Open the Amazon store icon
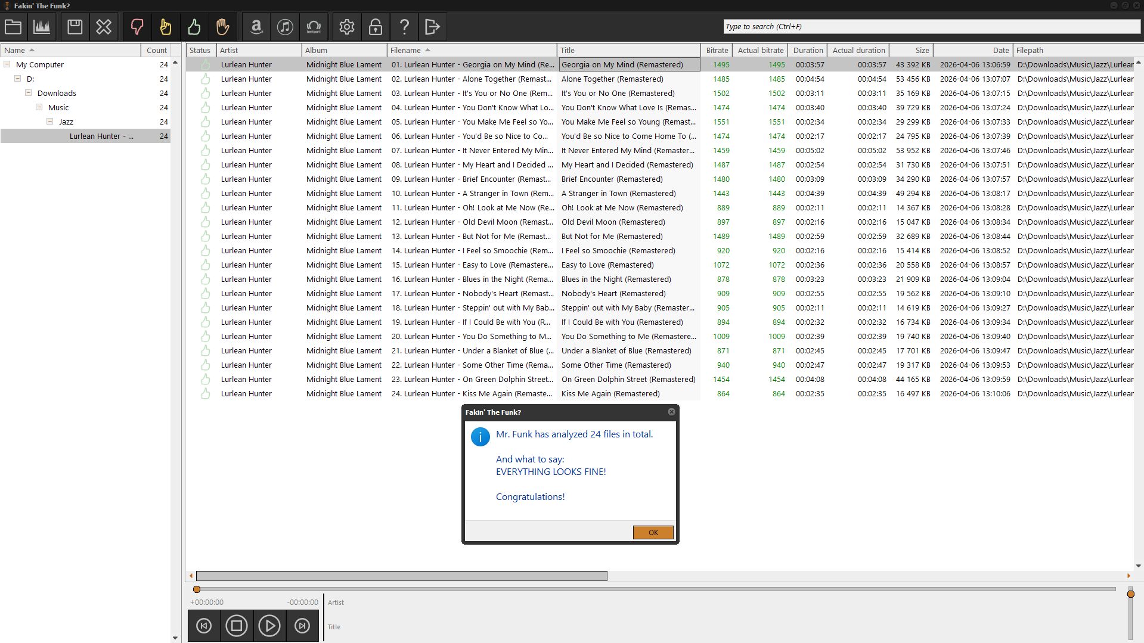The height and width of the screenshot is (643, 1144). (x=256, y=27)
